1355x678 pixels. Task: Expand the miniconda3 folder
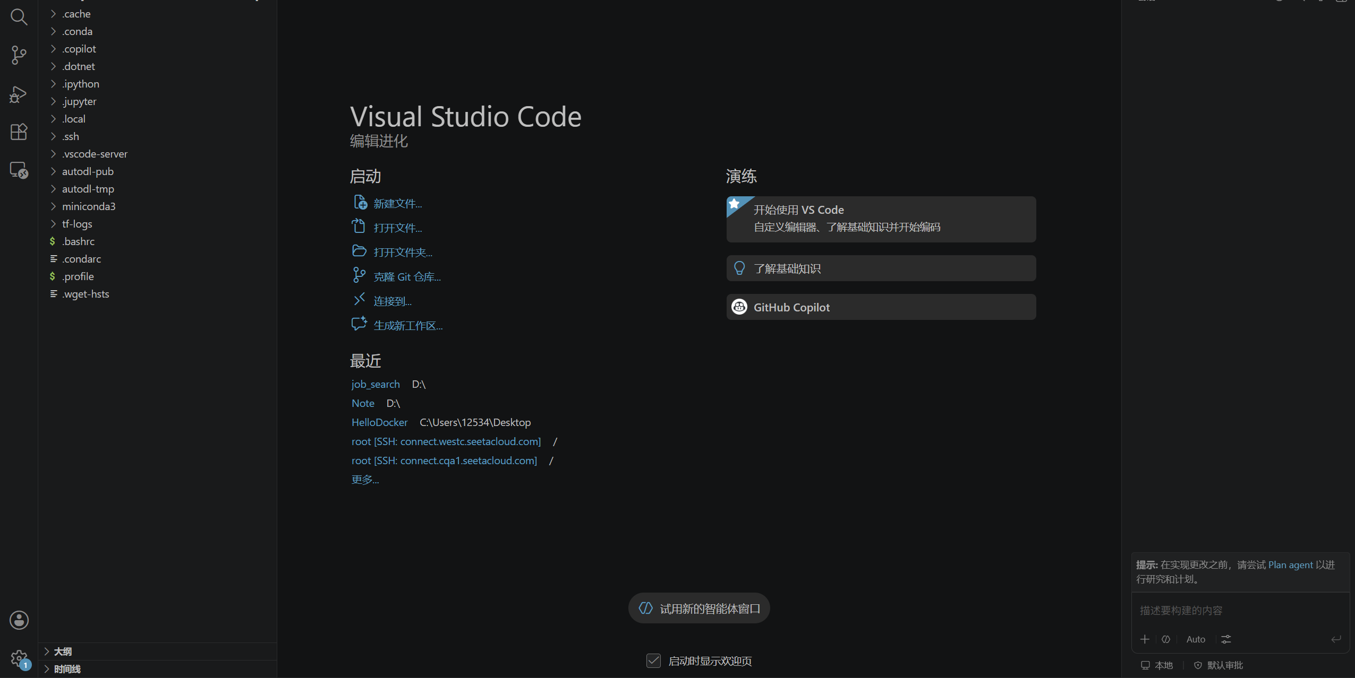157,206
